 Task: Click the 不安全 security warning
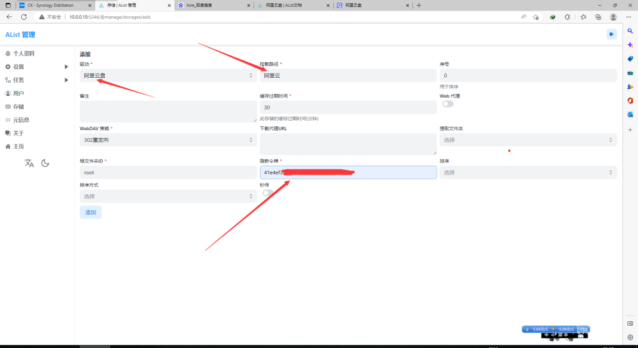pos(50,17)
